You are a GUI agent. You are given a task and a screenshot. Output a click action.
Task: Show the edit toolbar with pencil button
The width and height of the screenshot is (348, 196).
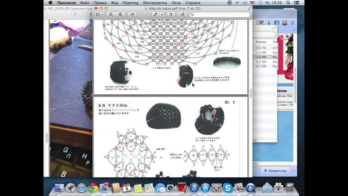coord(182,15)
